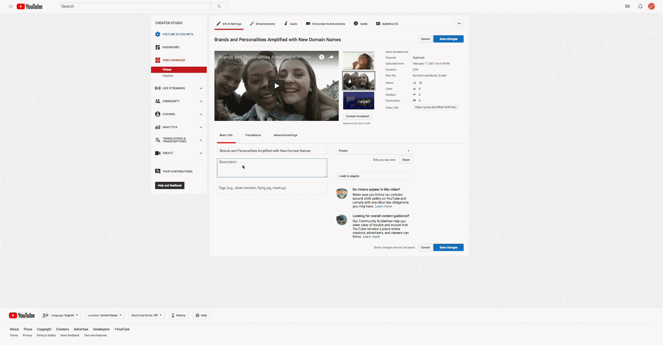Click the video upload camera icon
663x345 pixels.
(627, 6)
